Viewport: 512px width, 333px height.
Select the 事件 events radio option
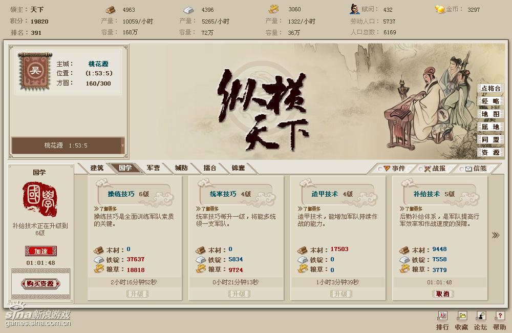click(x=380, y=169)
